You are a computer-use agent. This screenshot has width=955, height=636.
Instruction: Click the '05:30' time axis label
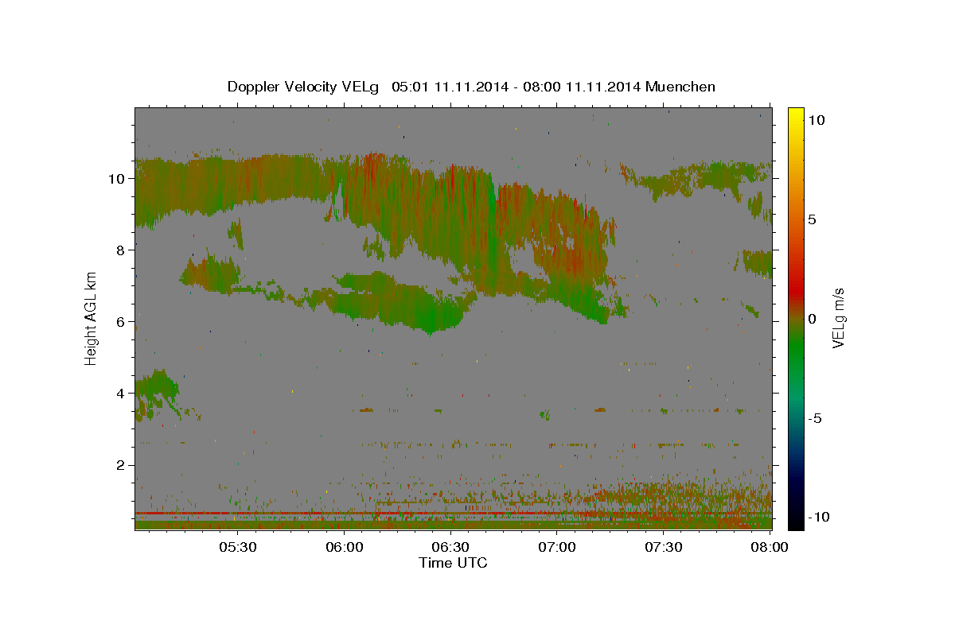237,548
